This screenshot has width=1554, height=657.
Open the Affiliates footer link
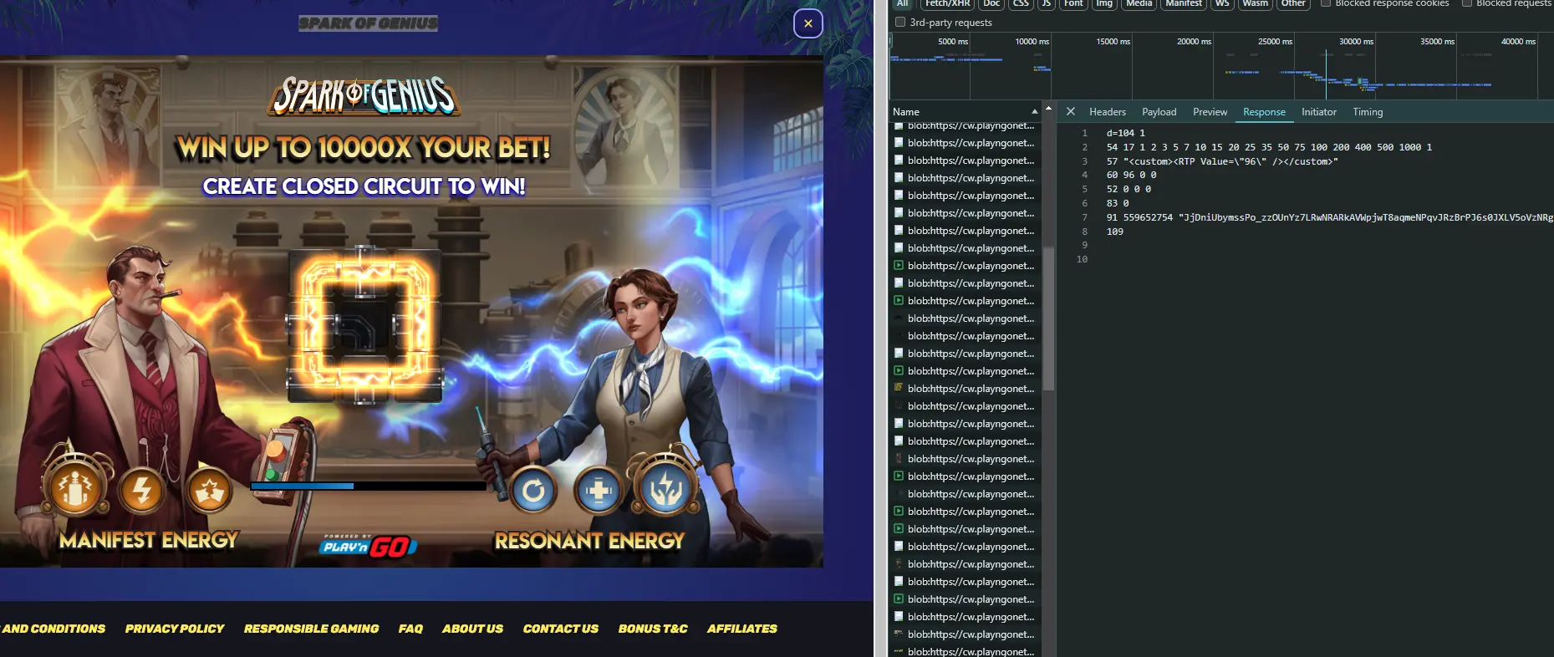click(x=742, y=629)
